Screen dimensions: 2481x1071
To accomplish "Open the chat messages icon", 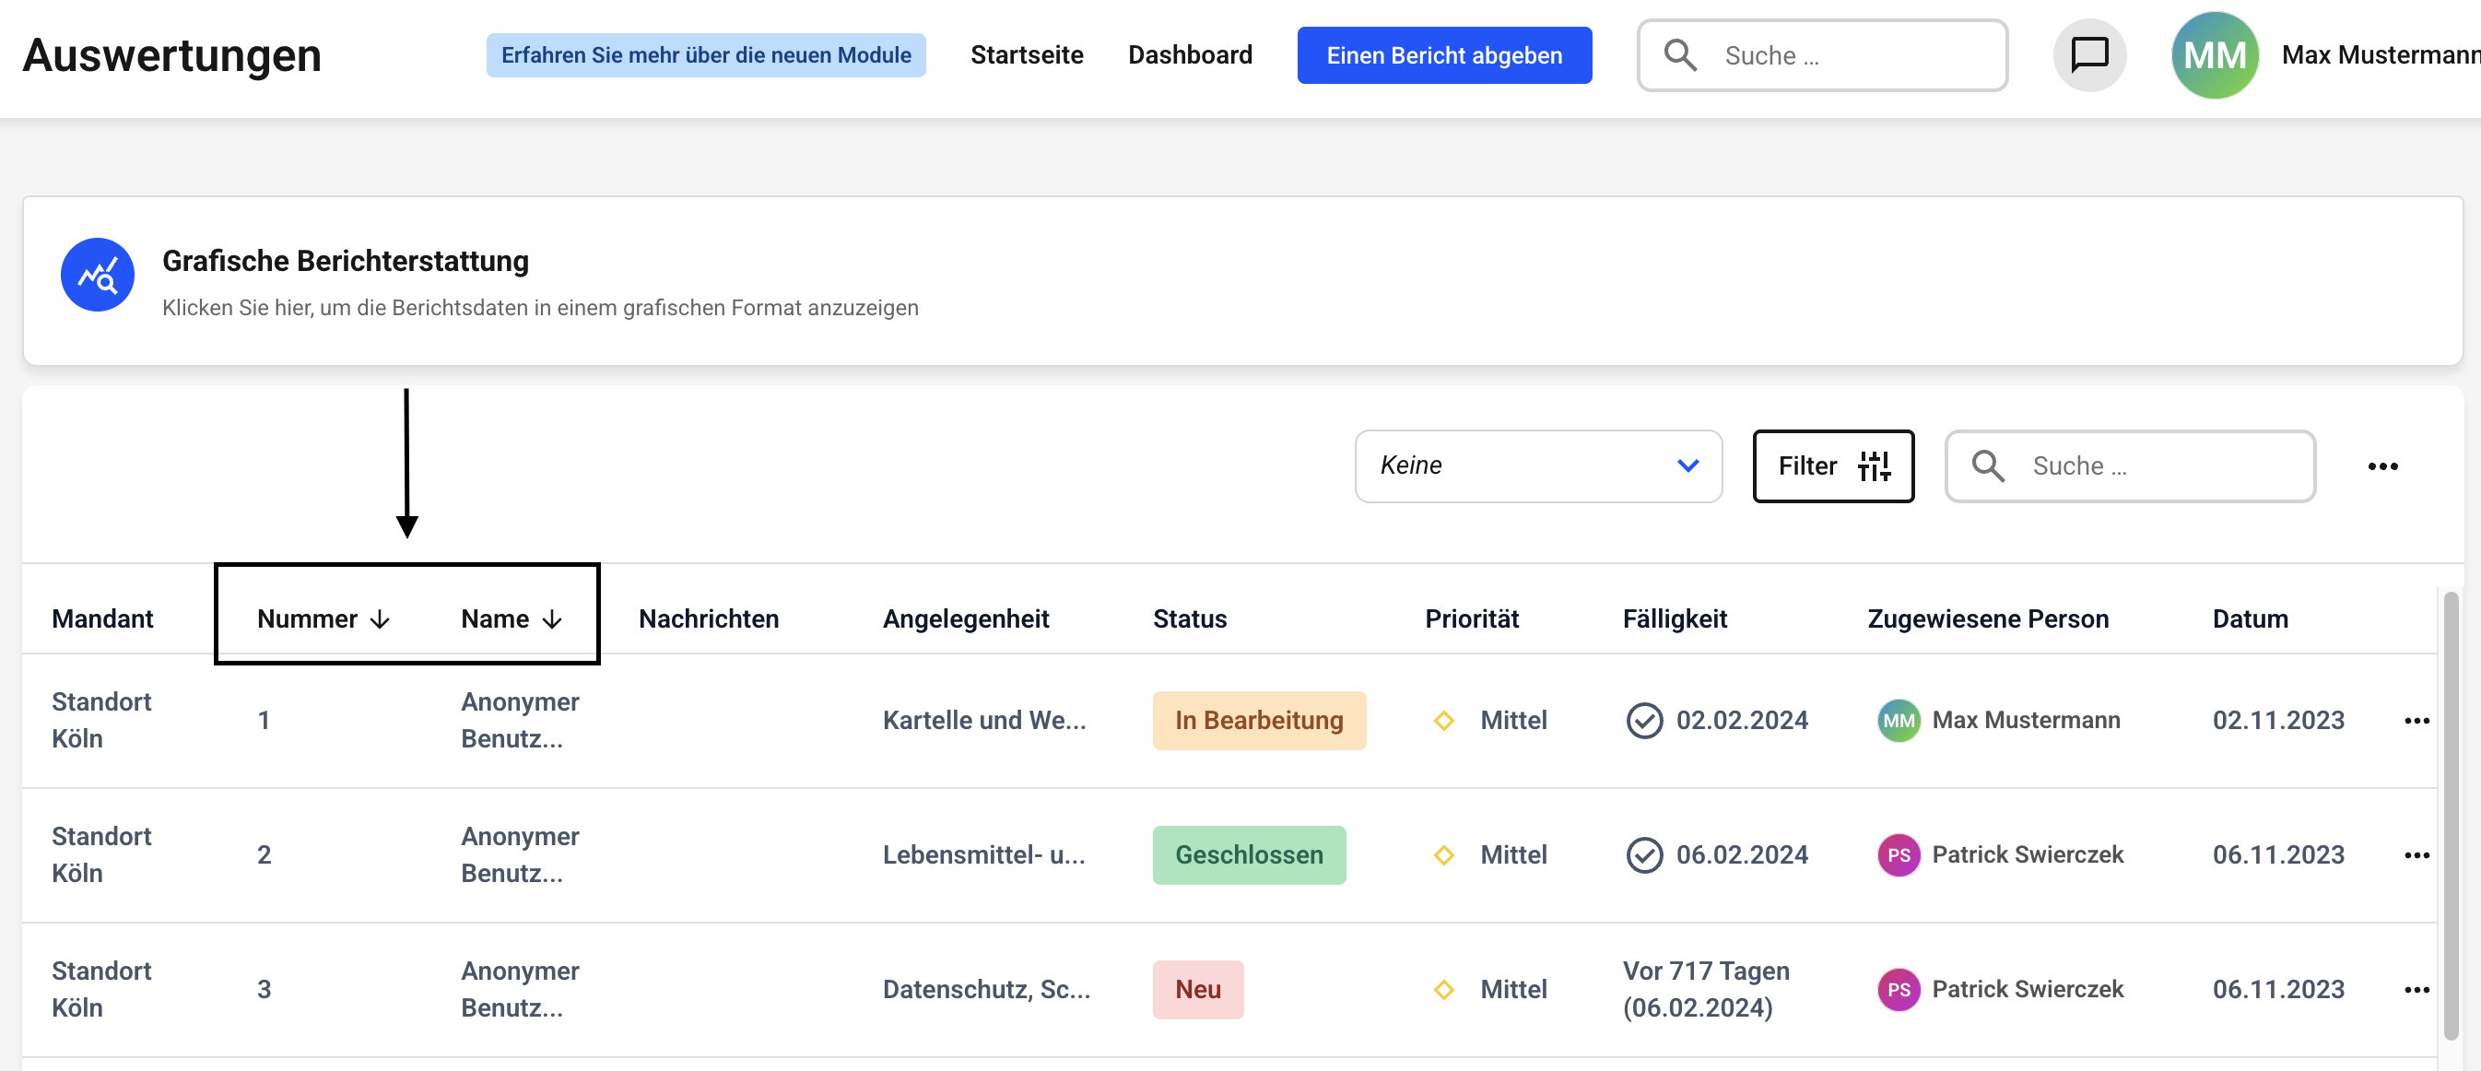I will [x=2089, y=55].
